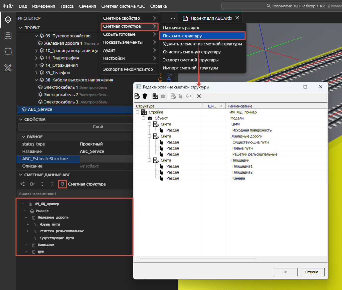
Task: Click the layer icon of Электрокабель 1
Action: (x=40, y=87)
